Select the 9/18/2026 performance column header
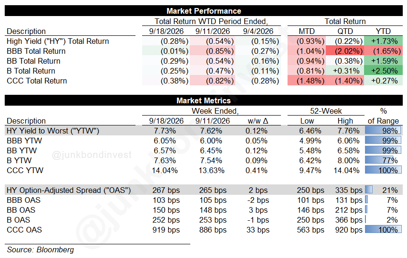Screen dimensions: 407x258 tap(166, 32)
